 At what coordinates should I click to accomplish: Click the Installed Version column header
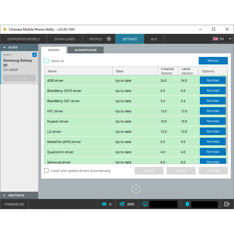168,71
